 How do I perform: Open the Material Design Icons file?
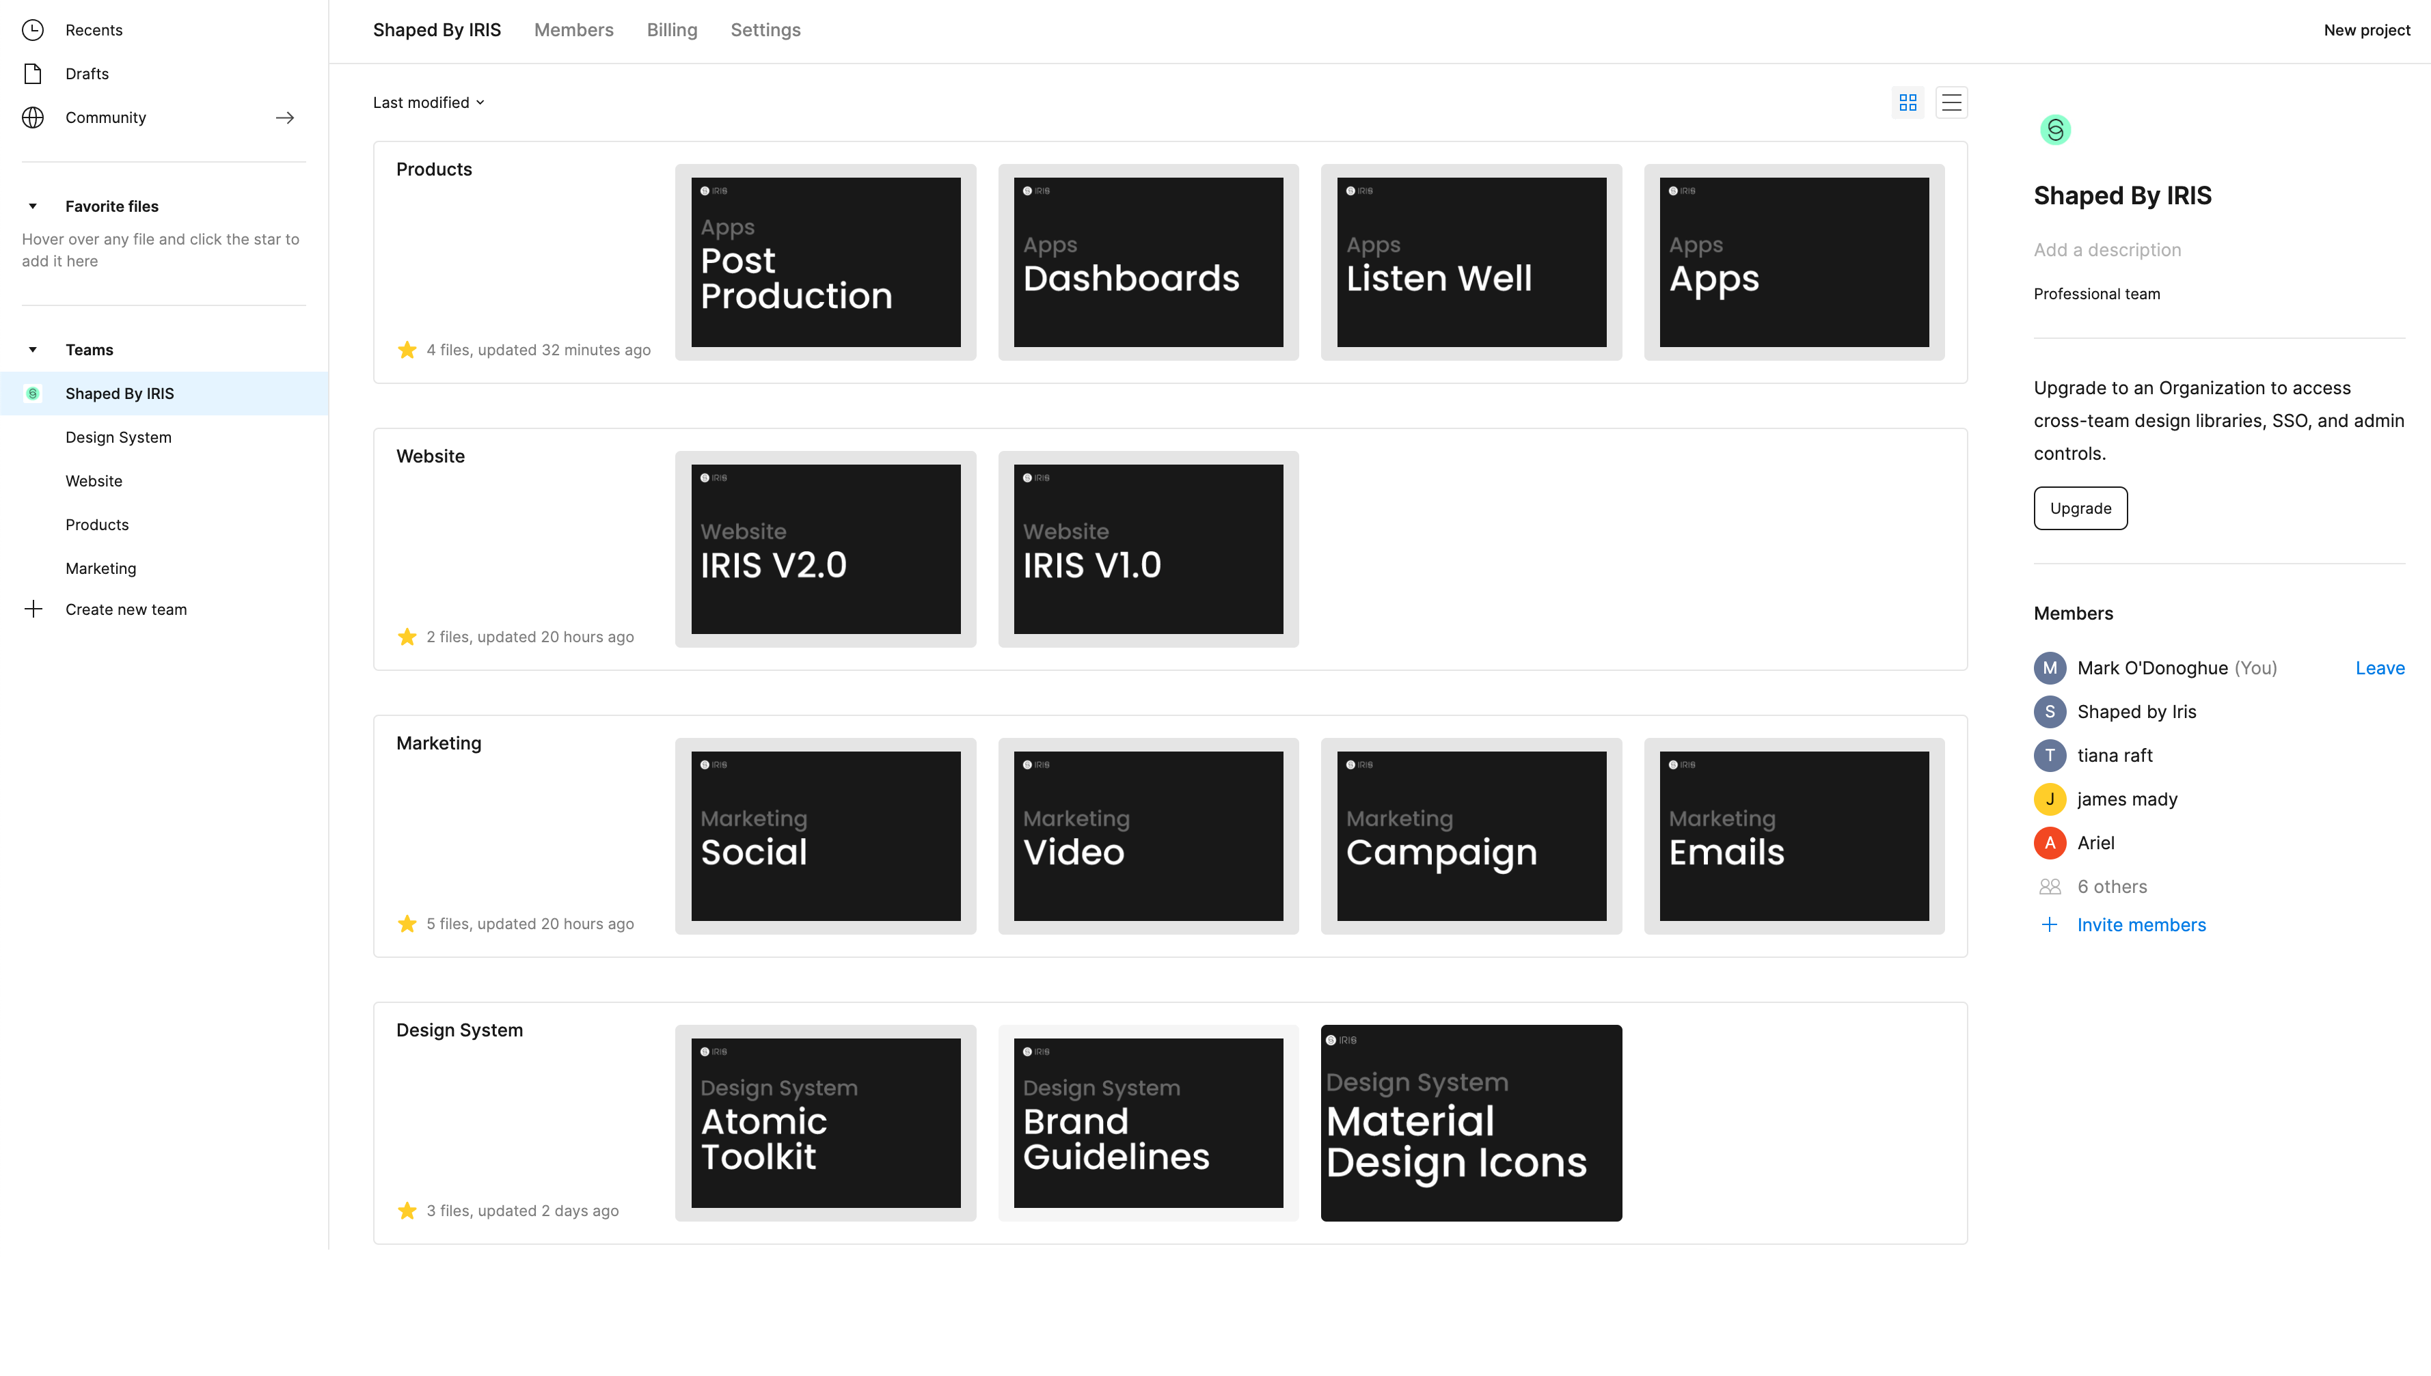tap(1471, 1123)
